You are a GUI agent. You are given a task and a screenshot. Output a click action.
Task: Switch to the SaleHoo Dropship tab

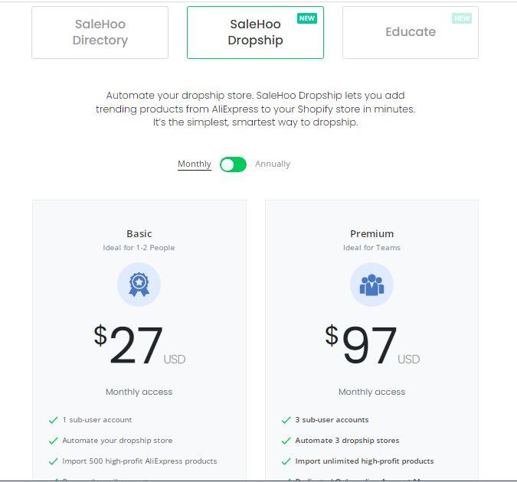[x=255, y=32]
